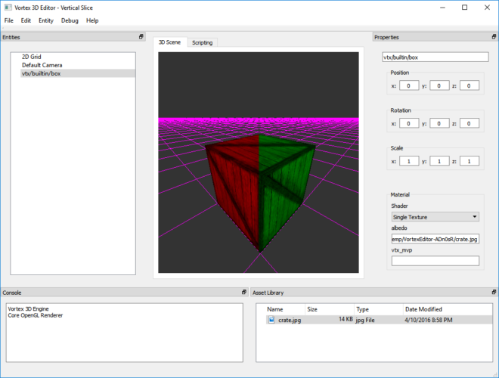Image resolution: width=499 pixels, height=378 pixels.
Task: Maximize the Vortex 3D Editor window
Action: (x=465, y=8)
